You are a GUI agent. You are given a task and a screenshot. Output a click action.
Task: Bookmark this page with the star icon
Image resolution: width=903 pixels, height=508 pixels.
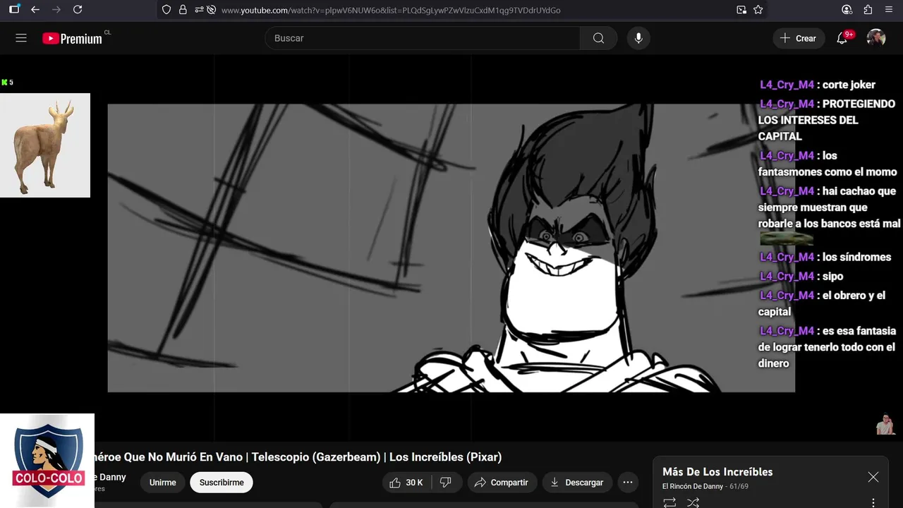[x=758, y=10]
